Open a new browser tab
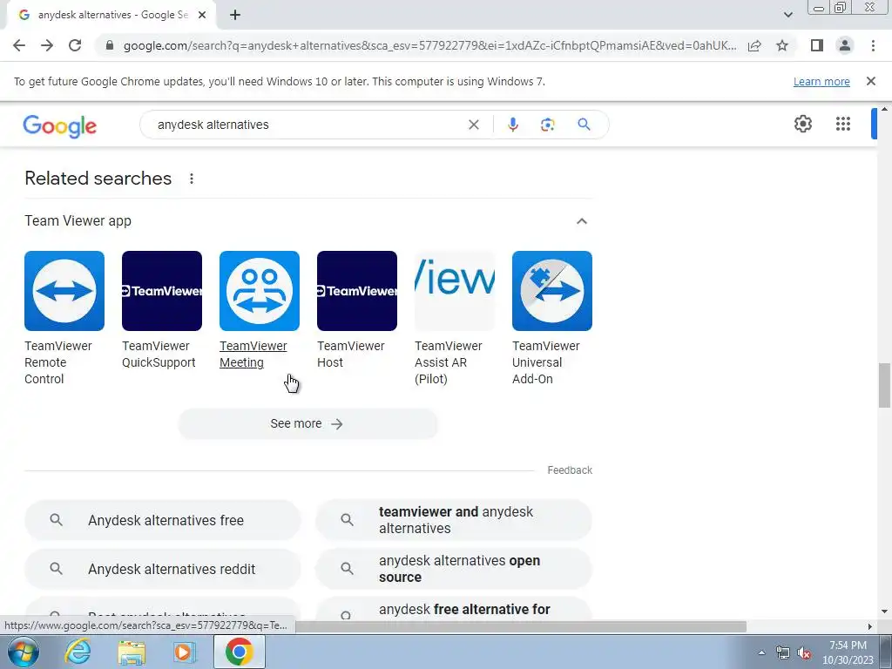 click(235, 15)
